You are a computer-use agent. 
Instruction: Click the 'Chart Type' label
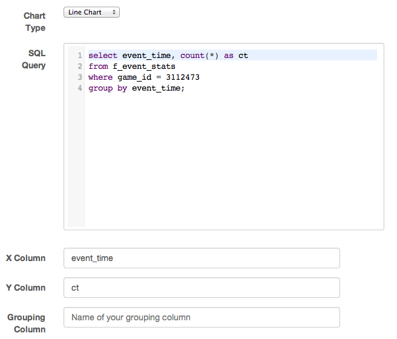click(x=34, y=22)
